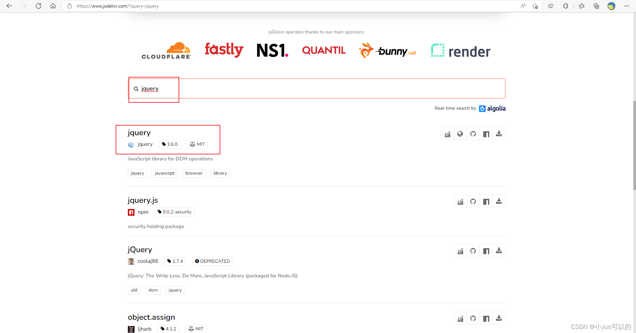The image size is (636, 333).
Task: Open the Collections icon
Action: pyautogui.click(x=596, y=6)
